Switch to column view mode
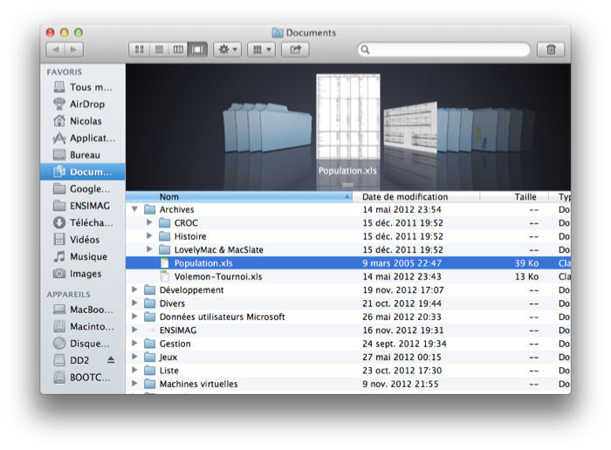 click(179, 50)
